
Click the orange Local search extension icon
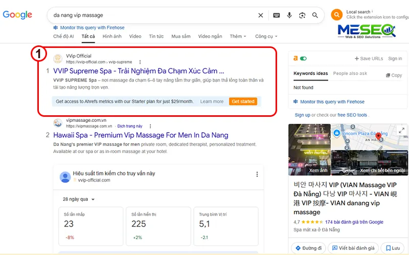tap(337, 15)
